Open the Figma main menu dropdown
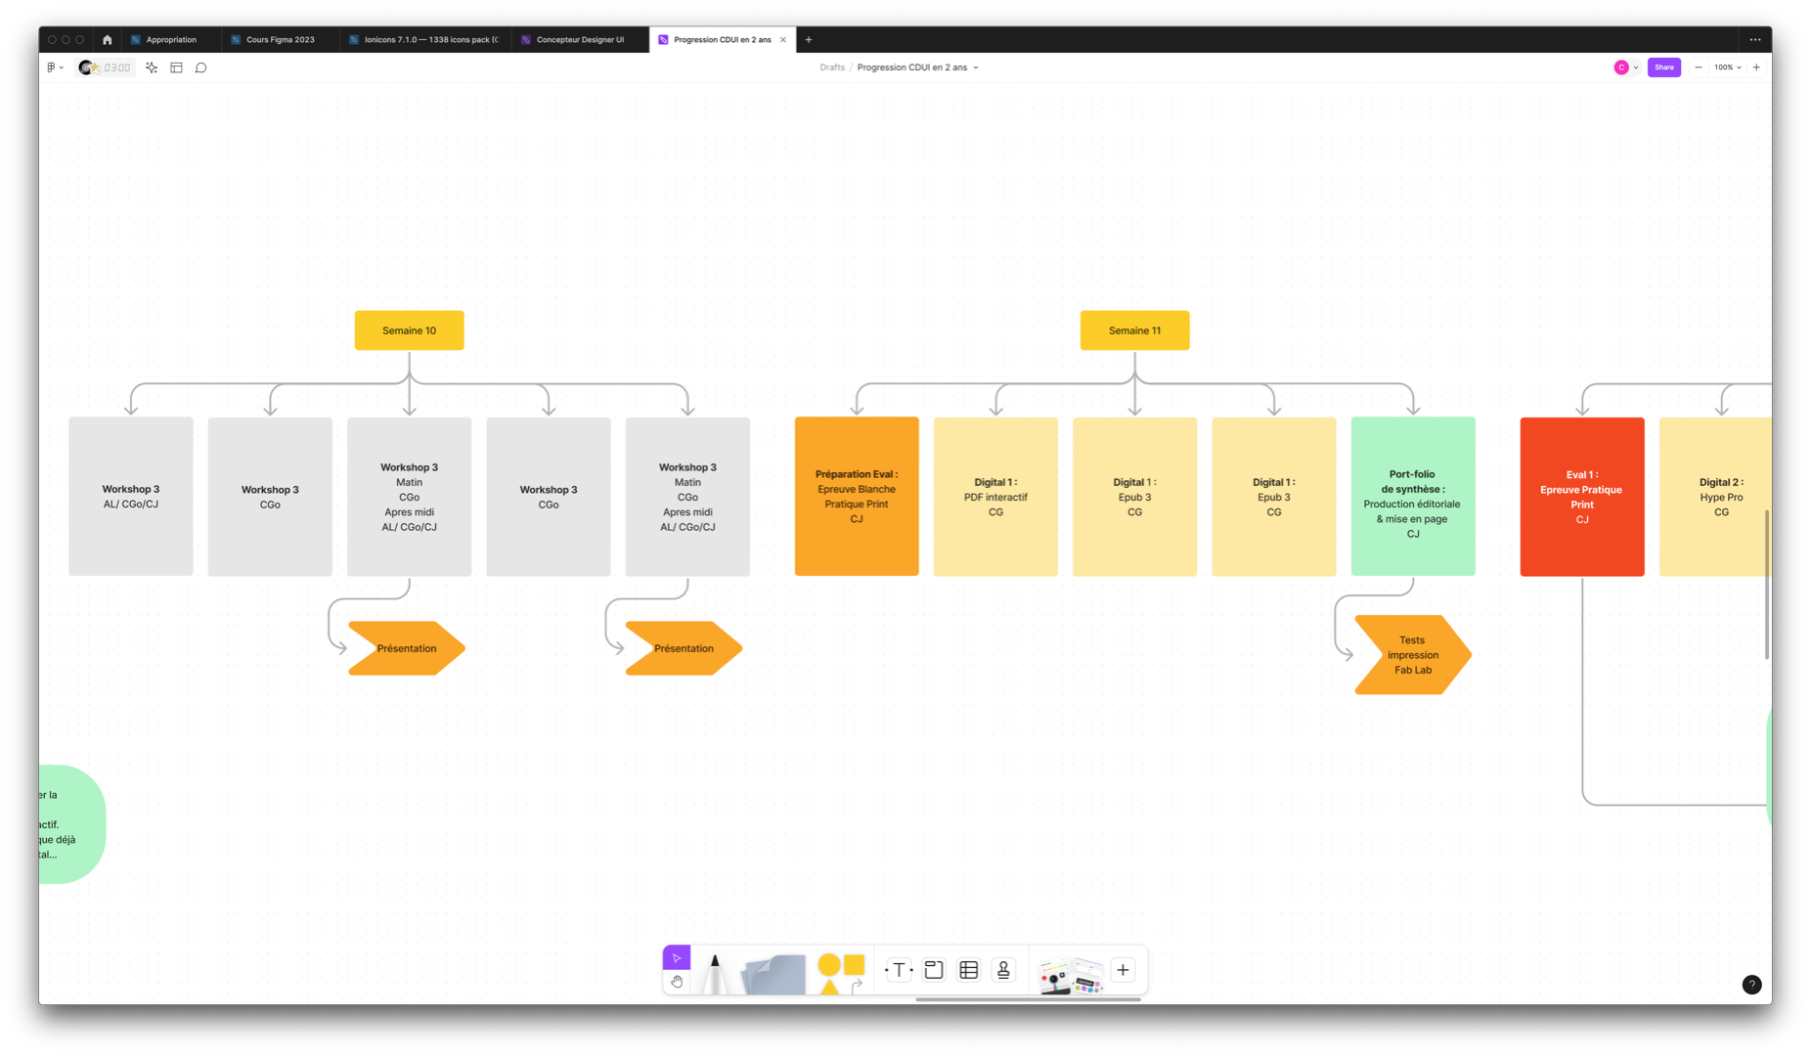Image resolution: width=1811 pixels, height=1056 pixels. 55,67
